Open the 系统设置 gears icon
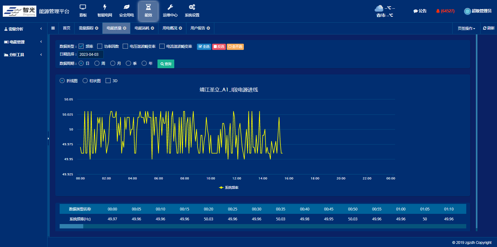The image size is (497, 247). [192, 7]
